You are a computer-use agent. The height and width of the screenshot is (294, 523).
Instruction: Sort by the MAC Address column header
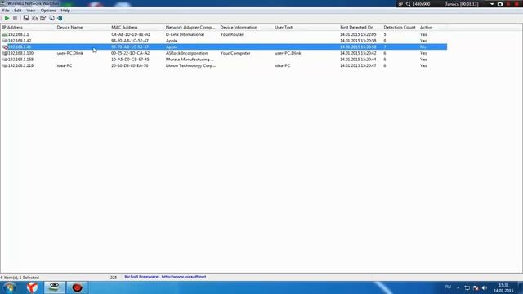(137, 27)
